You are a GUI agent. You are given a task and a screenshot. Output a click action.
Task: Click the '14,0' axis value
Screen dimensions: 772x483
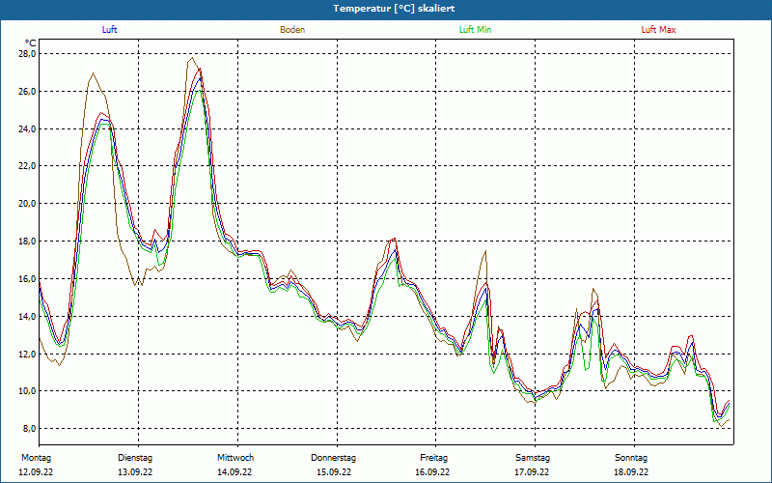[x=28, y=317]
